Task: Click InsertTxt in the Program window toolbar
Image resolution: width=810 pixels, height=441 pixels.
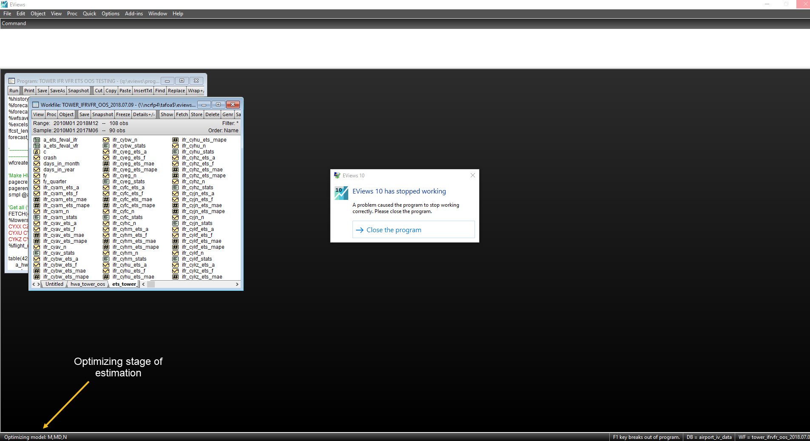Action: 143,91
